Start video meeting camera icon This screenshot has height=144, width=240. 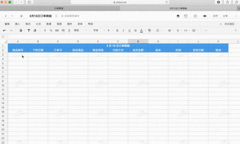205,16
